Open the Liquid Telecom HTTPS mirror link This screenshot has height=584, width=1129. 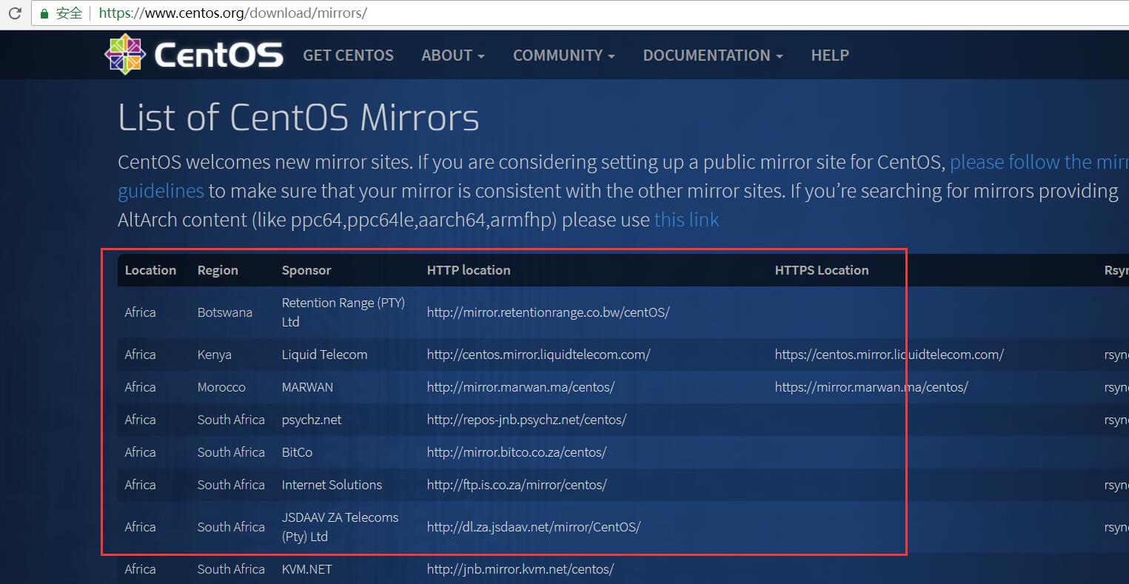(889, 355)
